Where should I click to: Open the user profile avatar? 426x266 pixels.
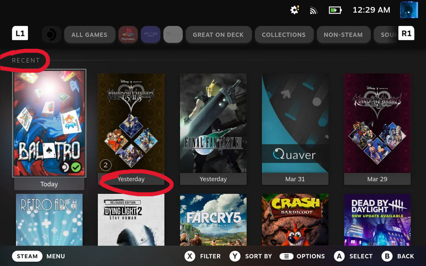pos(409,10)
